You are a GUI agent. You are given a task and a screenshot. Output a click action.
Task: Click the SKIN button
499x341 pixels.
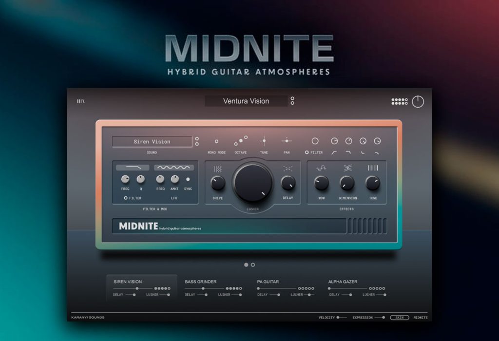click(x=400, y=318)
